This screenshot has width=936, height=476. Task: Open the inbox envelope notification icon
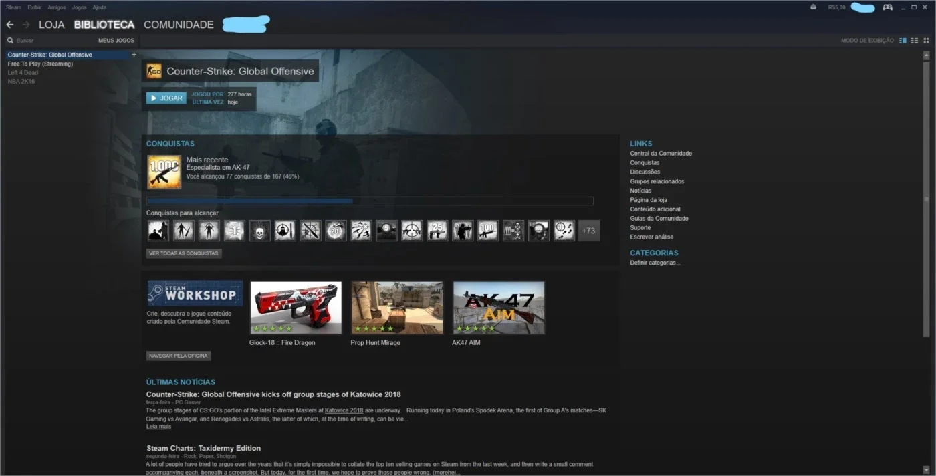813,7
